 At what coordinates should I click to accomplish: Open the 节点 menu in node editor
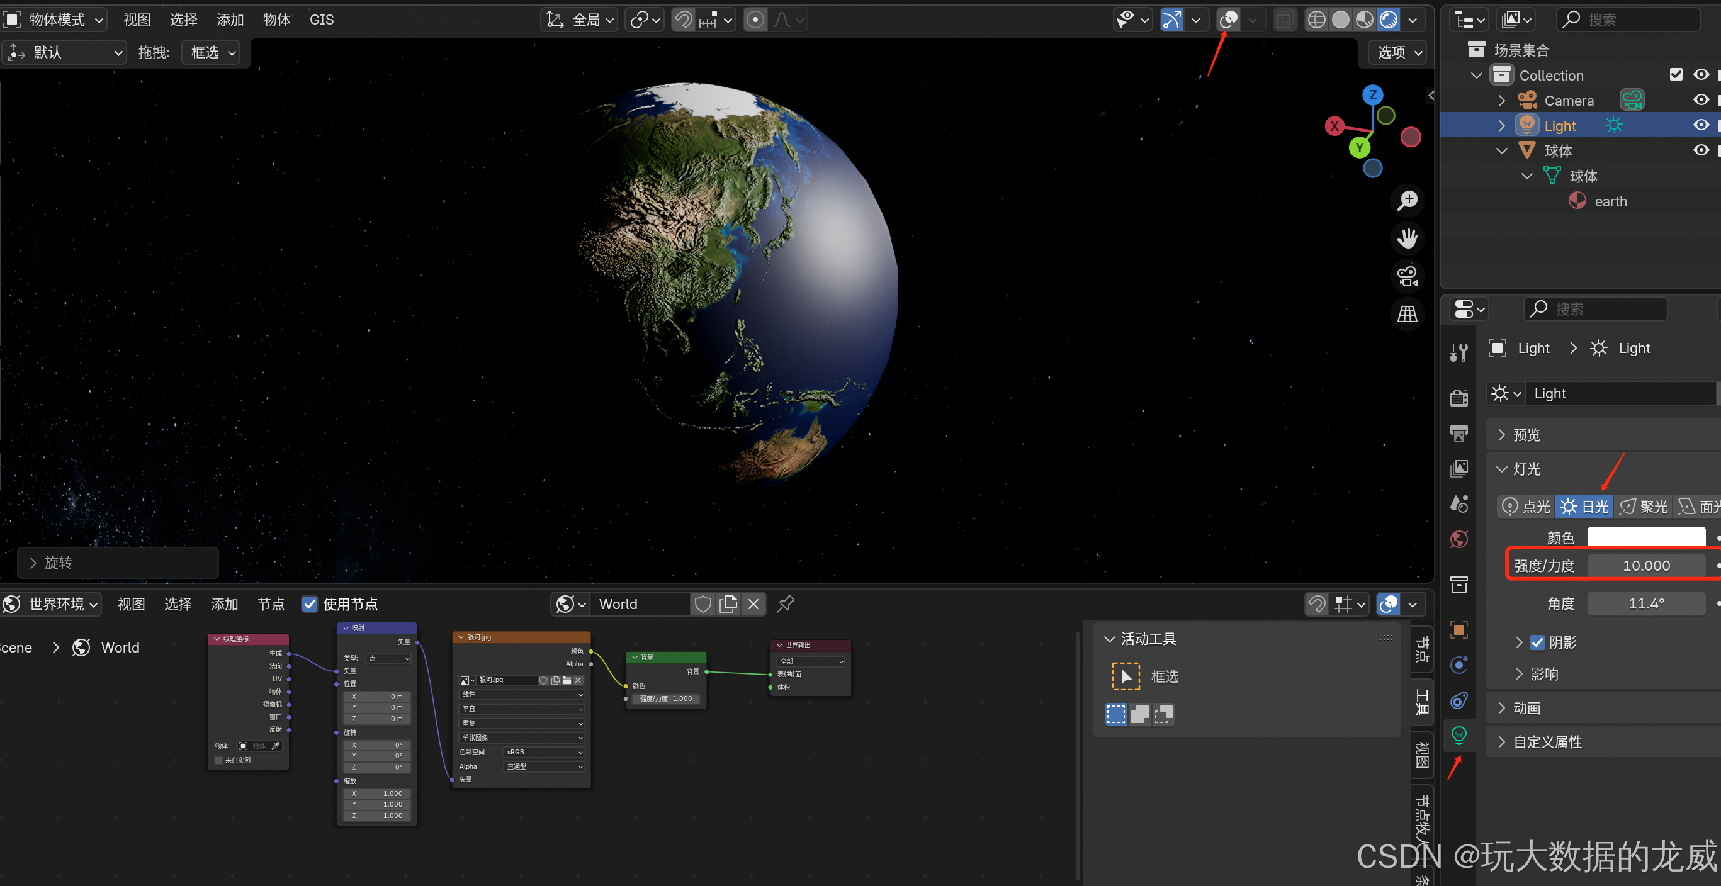(271, 604)
